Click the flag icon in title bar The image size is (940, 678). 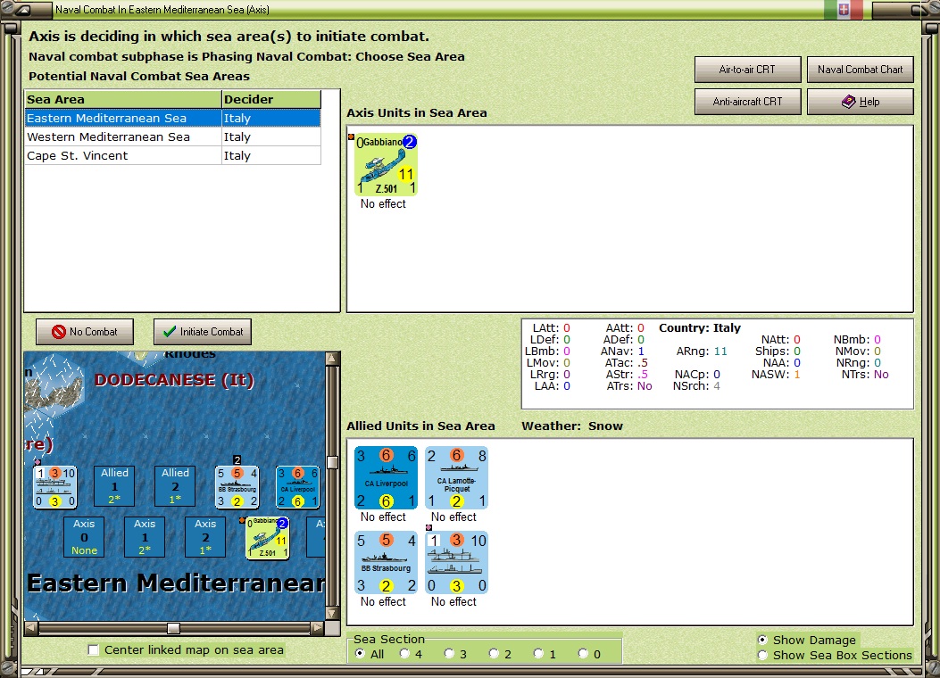click(844, 10)
